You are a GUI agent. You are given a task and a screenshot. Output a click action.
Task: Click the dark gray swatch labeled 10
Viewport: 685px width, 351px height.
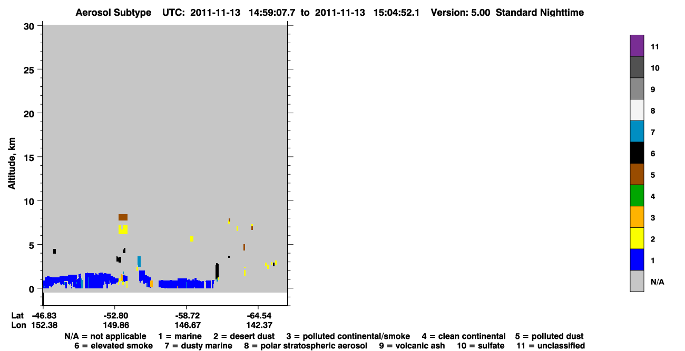(637, 67)
